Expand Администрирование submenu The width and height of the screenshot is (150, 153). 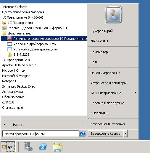click(113, 93)
